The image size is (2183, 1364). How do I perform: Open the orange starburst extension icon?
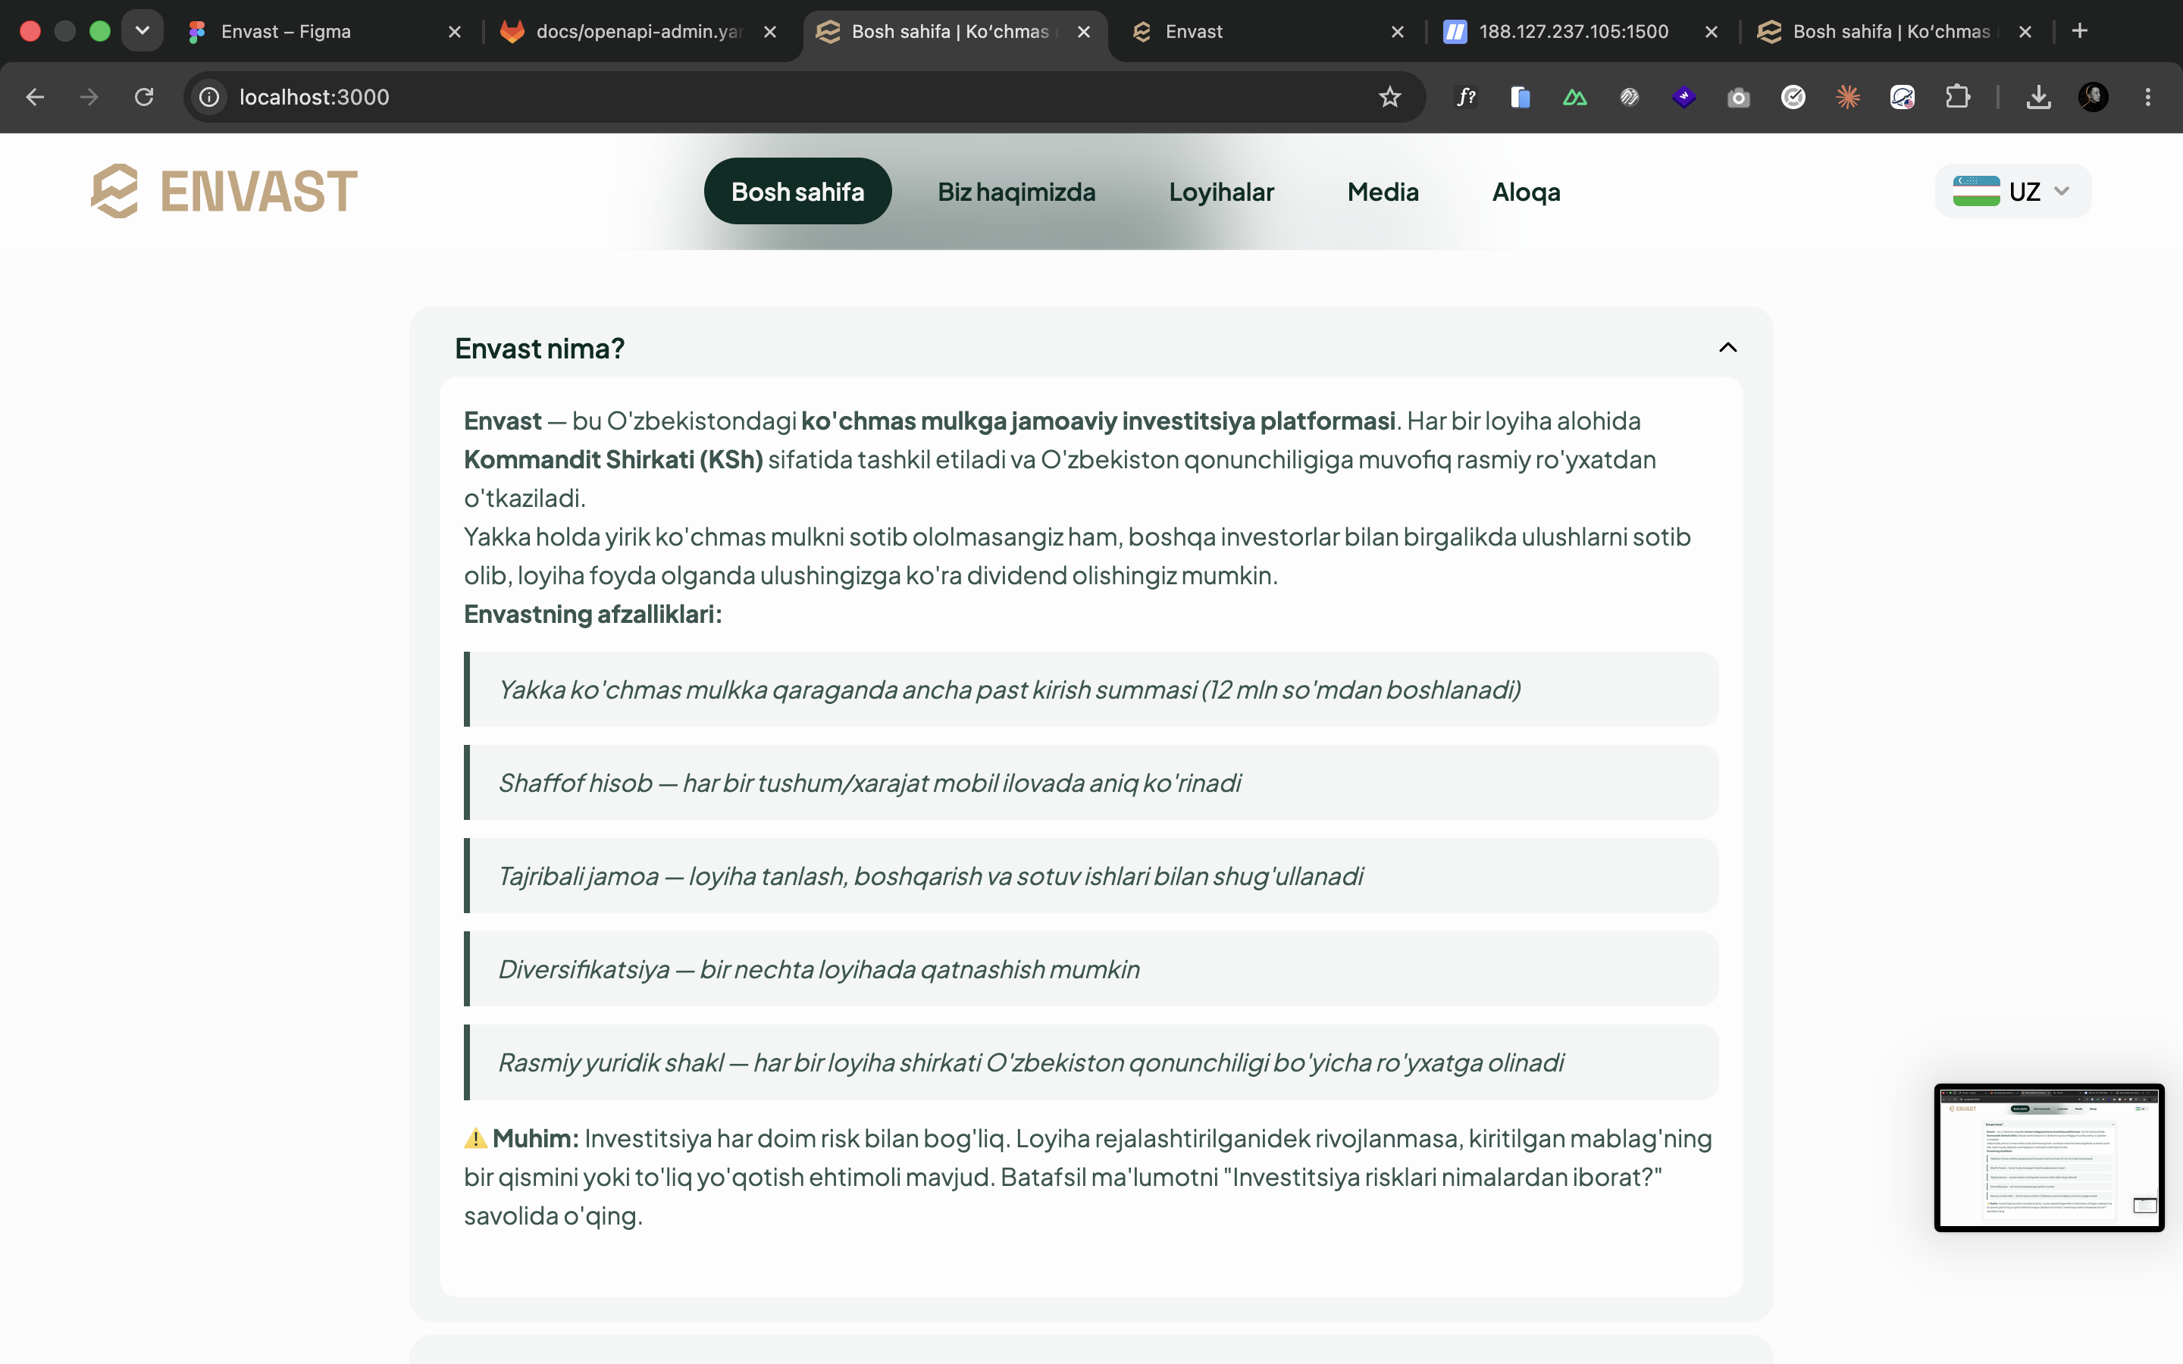click(1847, 96)
